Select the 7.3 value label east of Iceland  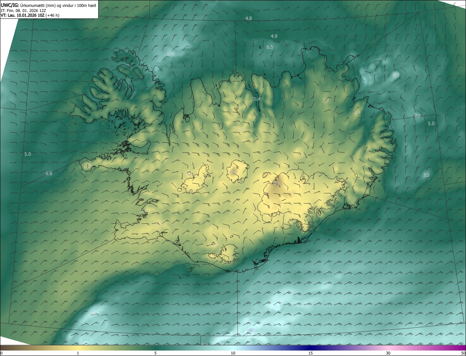point(417,116)
